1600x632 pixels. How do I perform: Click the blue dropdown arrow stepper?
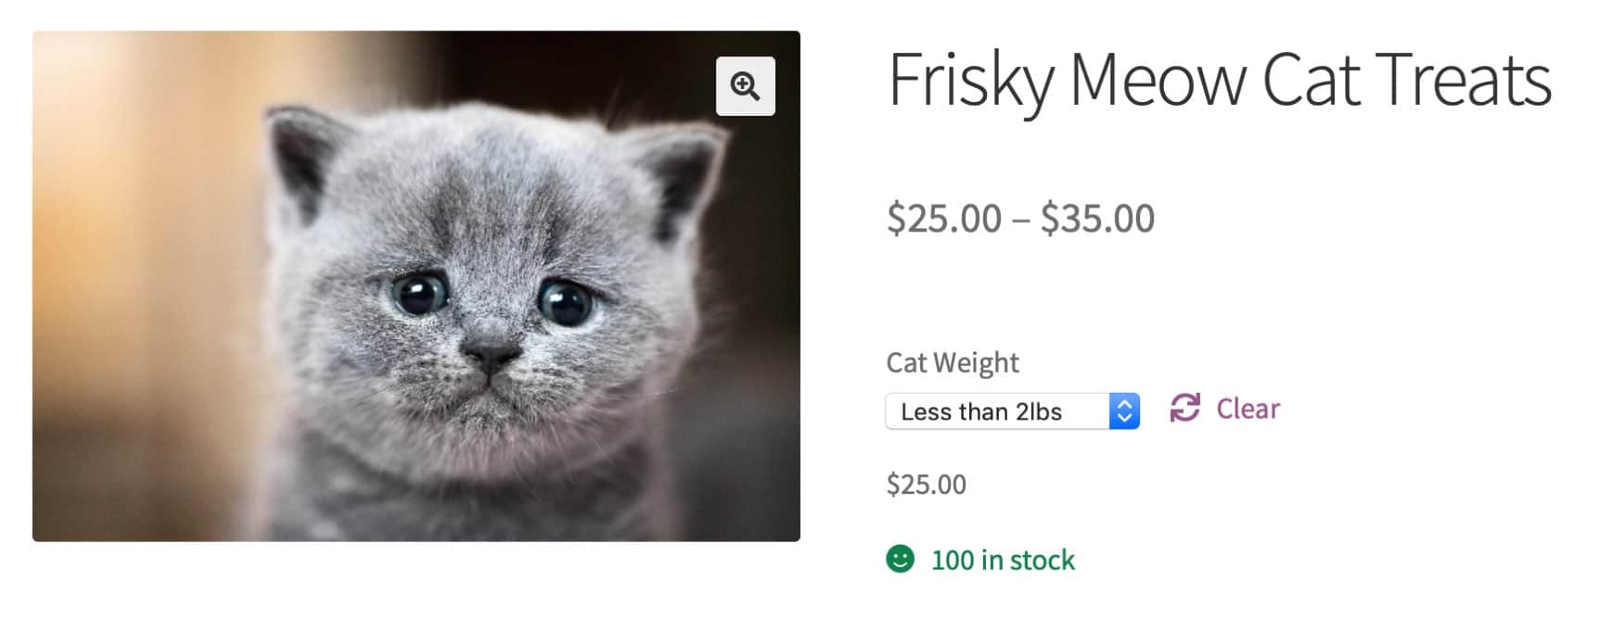point(1124,411)
